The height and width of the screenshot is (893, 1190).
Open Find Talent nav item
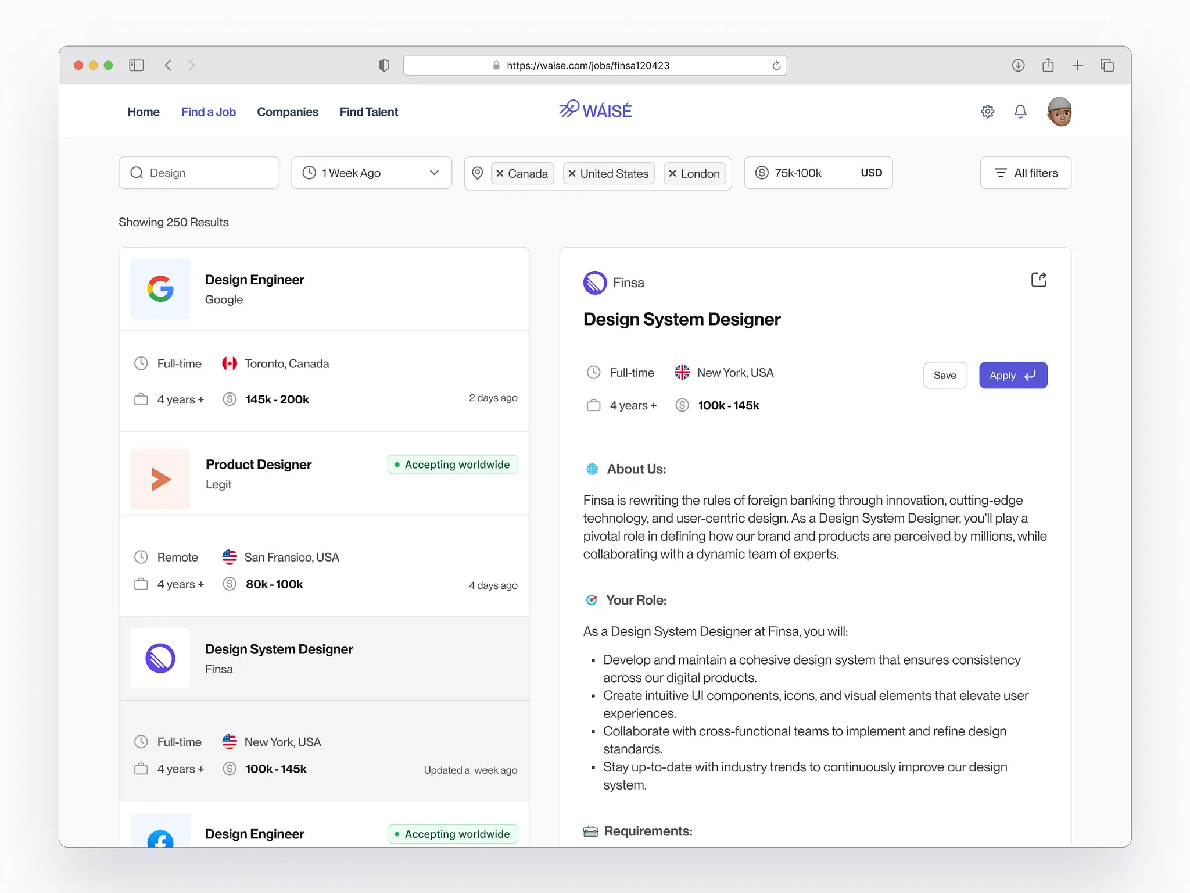369,112
